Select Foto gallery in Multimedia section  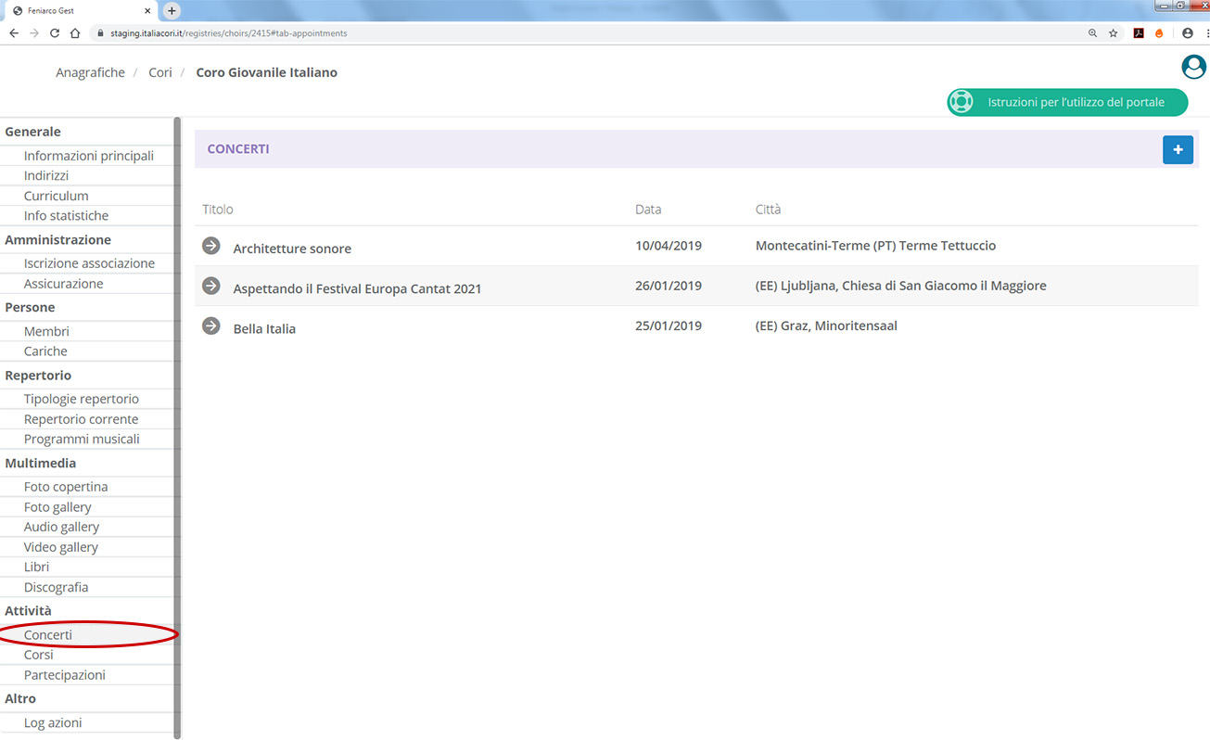tap(57, 507)
